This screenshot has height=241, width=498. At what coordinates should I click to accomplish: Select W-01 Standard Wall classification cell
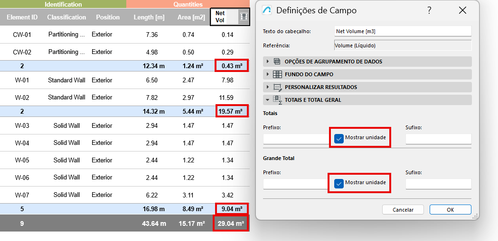click(x=66, y=80)
